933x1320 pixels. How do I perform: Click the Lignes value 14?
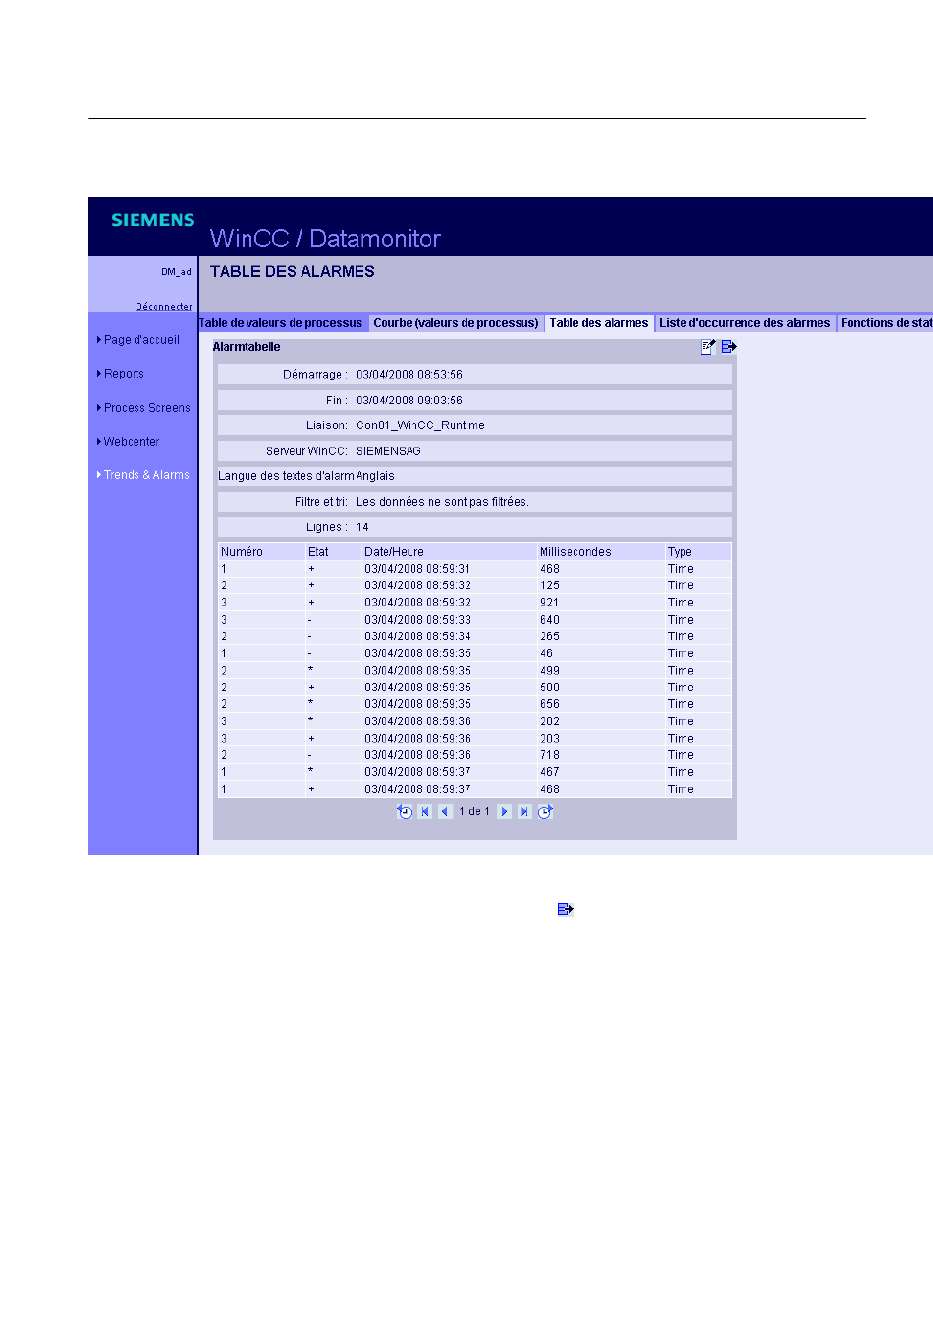point(363,527)
